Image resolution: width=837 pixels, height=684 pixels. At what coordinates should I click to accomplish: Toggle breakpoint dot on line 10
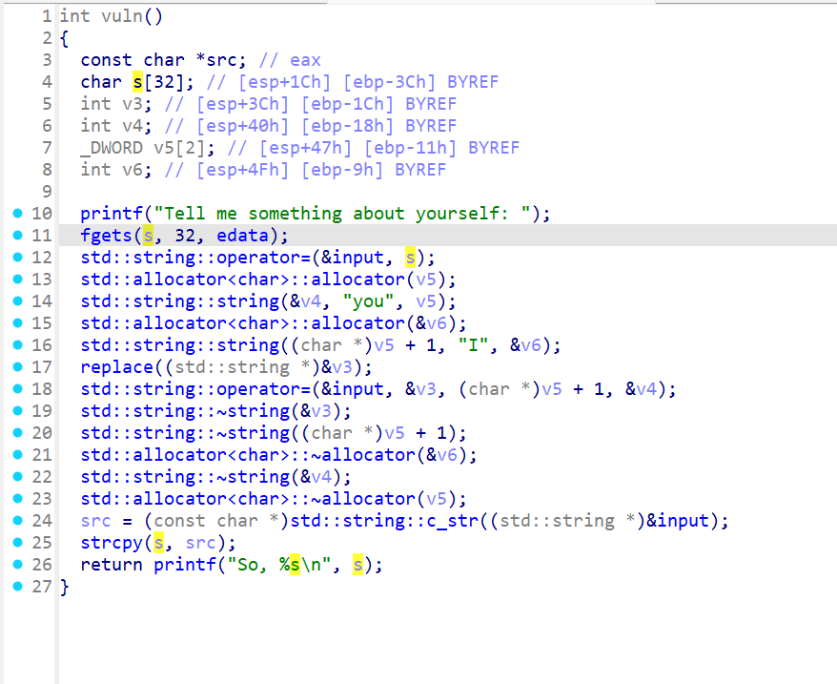coord(16,214)
